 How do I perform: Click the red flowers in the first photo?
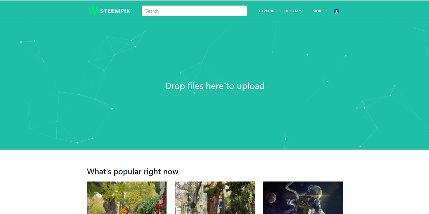click(161, 205)
